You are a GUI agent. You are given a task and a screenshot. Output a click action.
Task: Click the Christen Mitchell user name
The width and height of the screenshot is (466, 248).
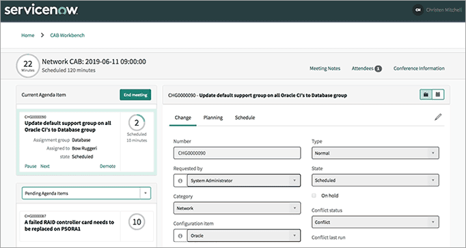pos(444,10)
